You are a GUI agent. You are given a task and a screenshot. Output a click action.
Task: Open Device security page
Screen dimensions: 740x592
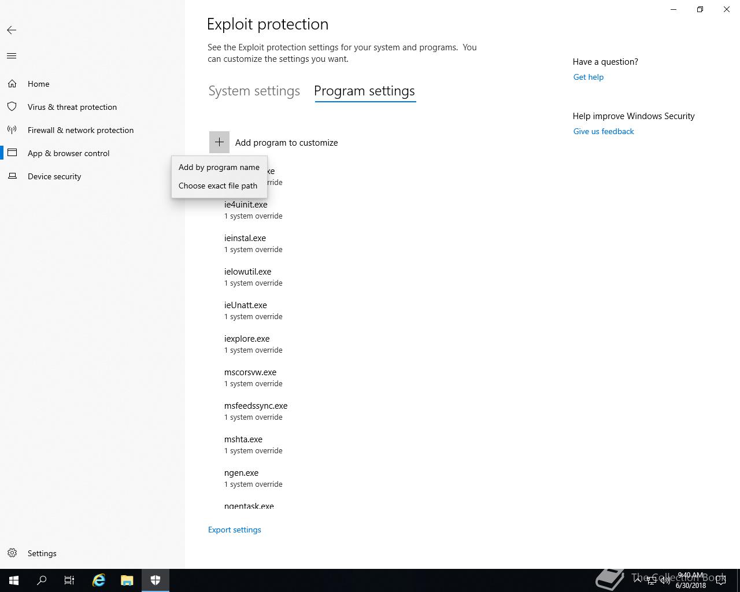pyautogui.click(x=54, y=176)
